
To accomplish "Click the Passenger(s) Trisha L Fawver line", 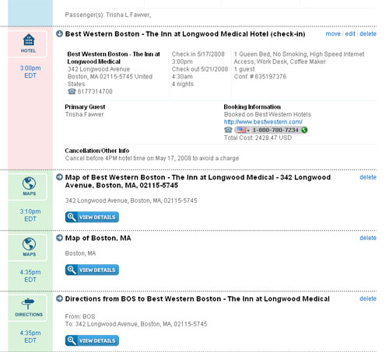I will (x=108, y=15).
